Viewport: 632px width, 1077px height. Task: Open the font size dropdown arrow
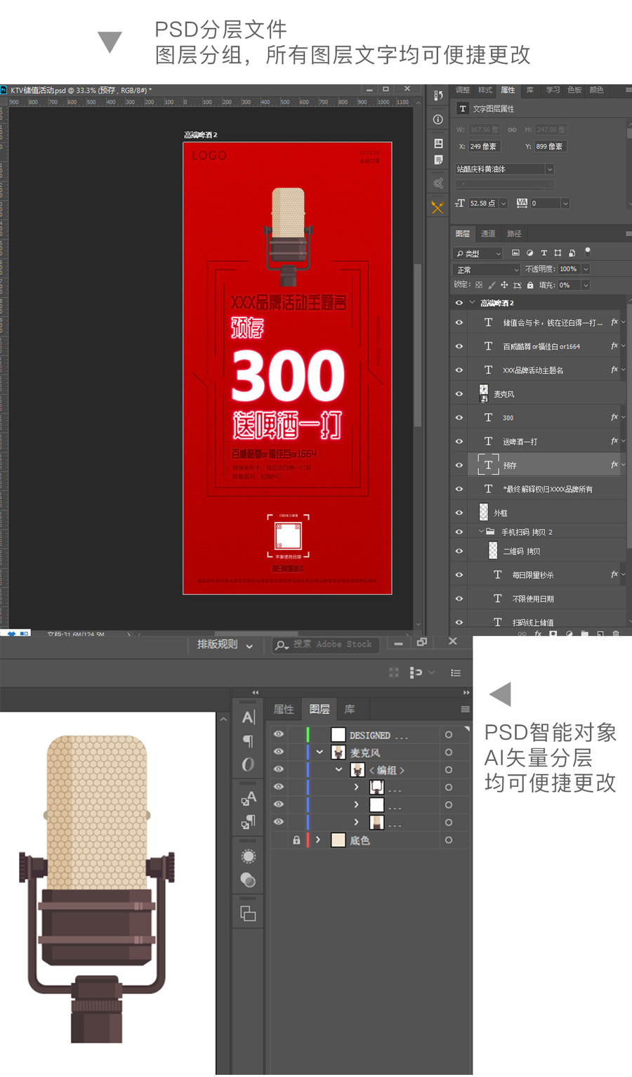pyautogui.click(x=503, y=204)
